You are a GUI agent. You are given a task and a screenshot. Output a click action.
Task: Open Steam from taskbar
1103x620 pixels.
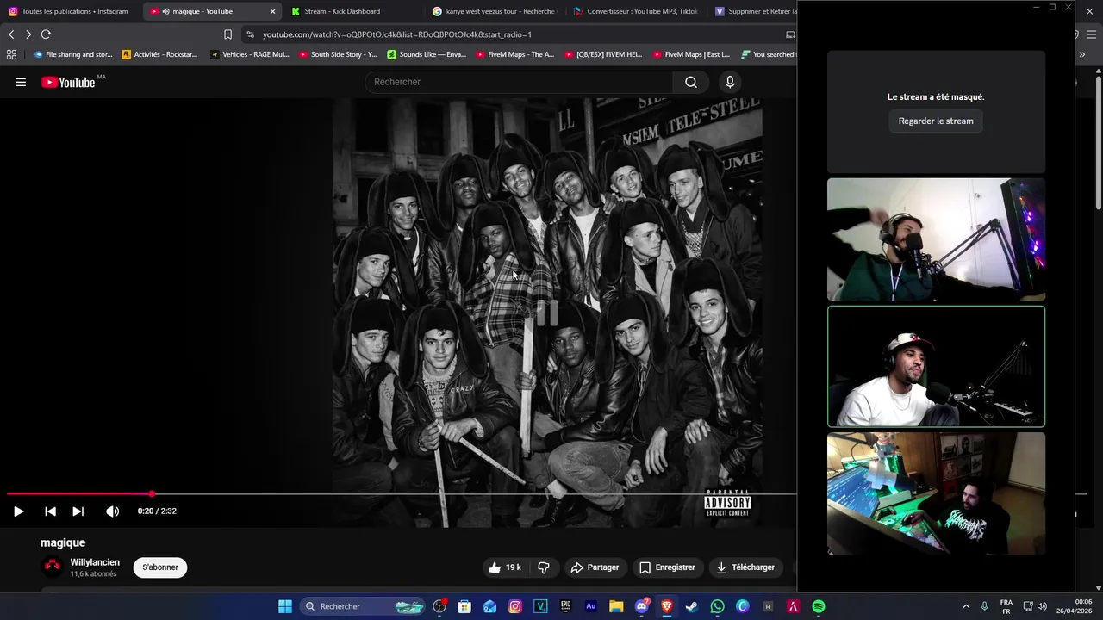click(x=692, y=606)
